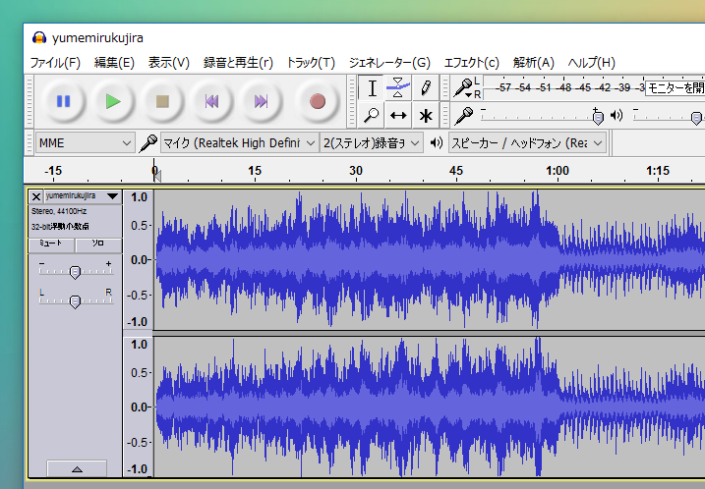Click the モニターを開始 meter button

(676, 88)
